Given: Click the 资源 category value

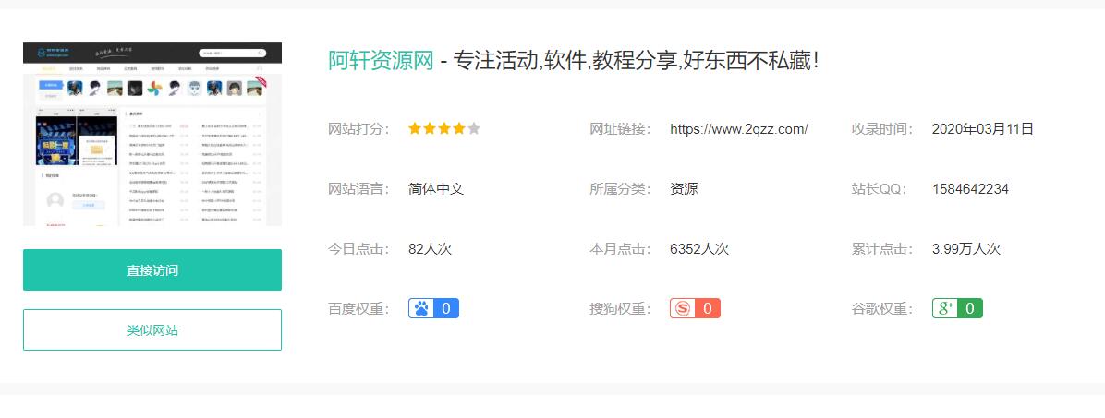Looking at the screenshot, I should 684,189.
